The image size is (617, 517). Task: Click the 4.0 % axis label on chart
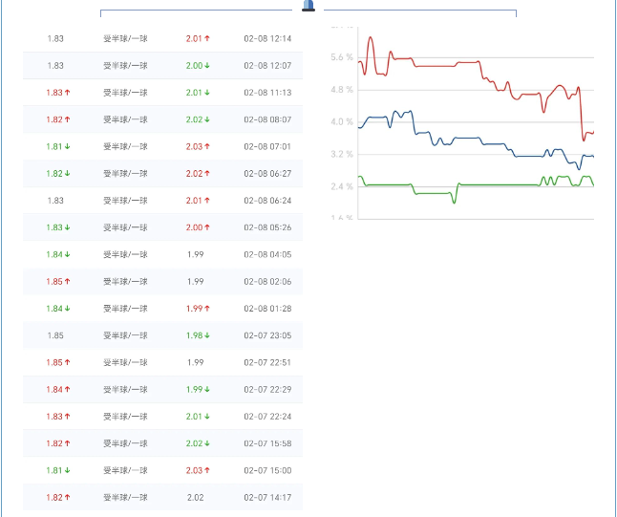(x=342, y=122)
